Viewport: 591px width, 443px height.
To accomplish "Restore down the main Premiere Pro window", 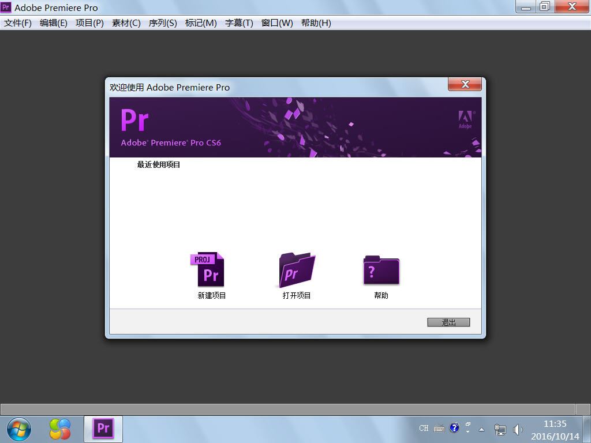I will click(x=545, y=7).
